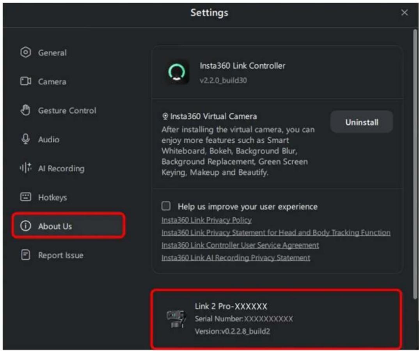
Task: Uninstall the Insta360 Virtual Camera
Action: point(362,122)
